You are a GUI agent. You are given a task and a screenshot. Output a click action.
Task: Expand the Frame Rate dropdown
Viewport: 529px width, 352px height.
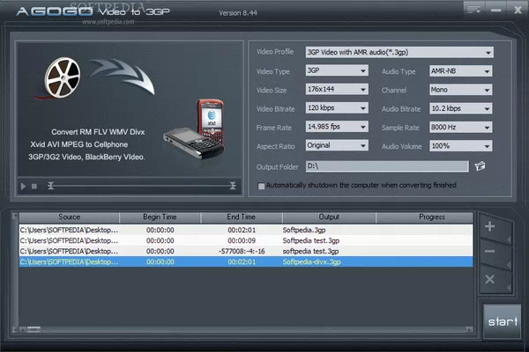coord(337,126)
